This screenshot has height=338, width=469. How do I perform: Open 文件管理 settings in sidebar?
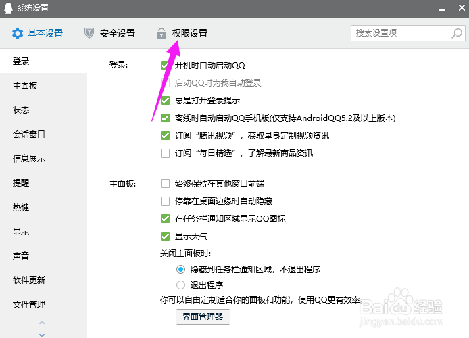click(43, 304)
